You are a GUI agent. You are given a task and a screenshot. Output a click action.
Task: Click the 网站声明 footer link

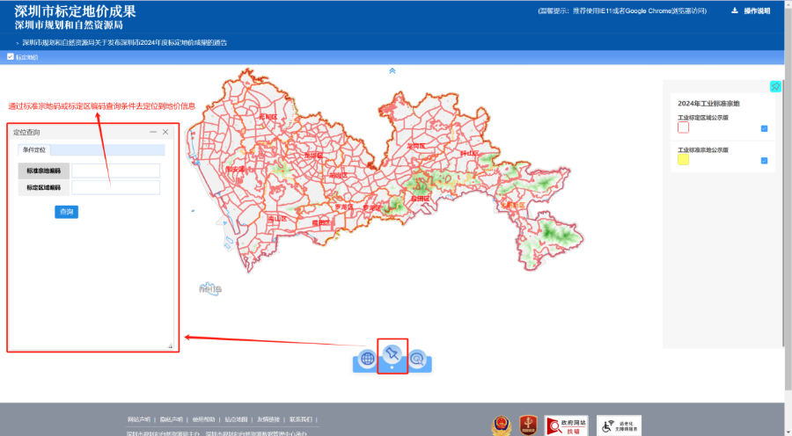tap(139, 419)
